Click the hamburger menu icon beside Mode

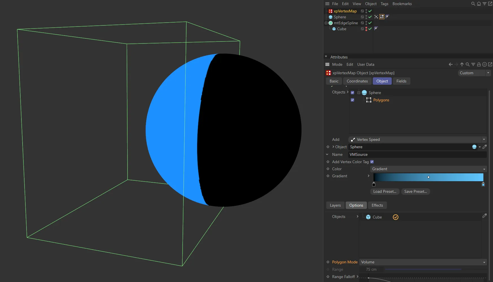(x=327, y=64)
